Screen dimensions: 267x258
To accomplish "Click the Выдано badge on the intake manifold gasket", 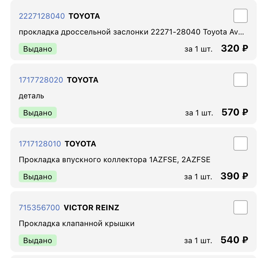I will [37, 176].
